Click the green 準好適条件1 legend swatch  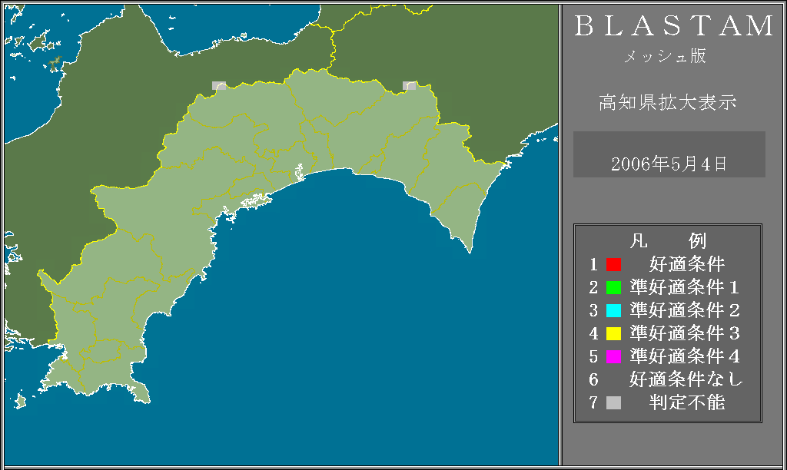point(613,288)
